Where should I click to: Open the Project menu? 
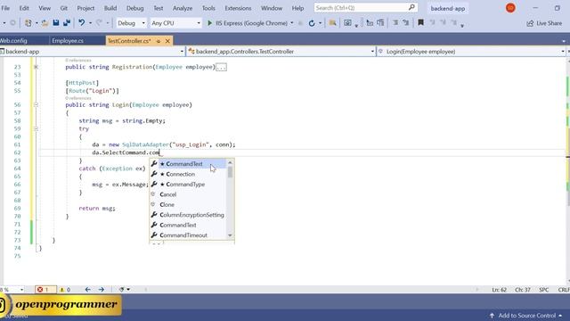[85, 8]
